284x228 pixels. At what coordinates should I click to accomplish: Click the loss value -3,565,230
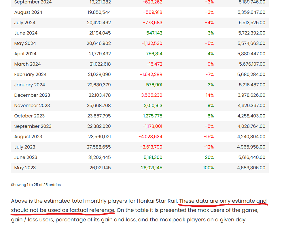point(151,95)
